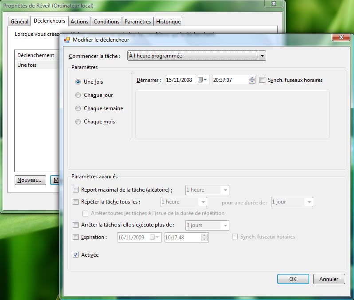This screenshot has height=300, width=354.
Task: Go to the Conditions tab
Action: (106, 22)
